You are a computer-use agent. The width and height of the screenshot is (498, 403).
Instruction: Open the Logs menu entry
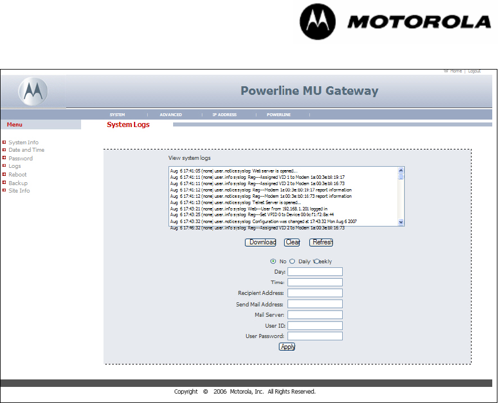tap(14, 166)
